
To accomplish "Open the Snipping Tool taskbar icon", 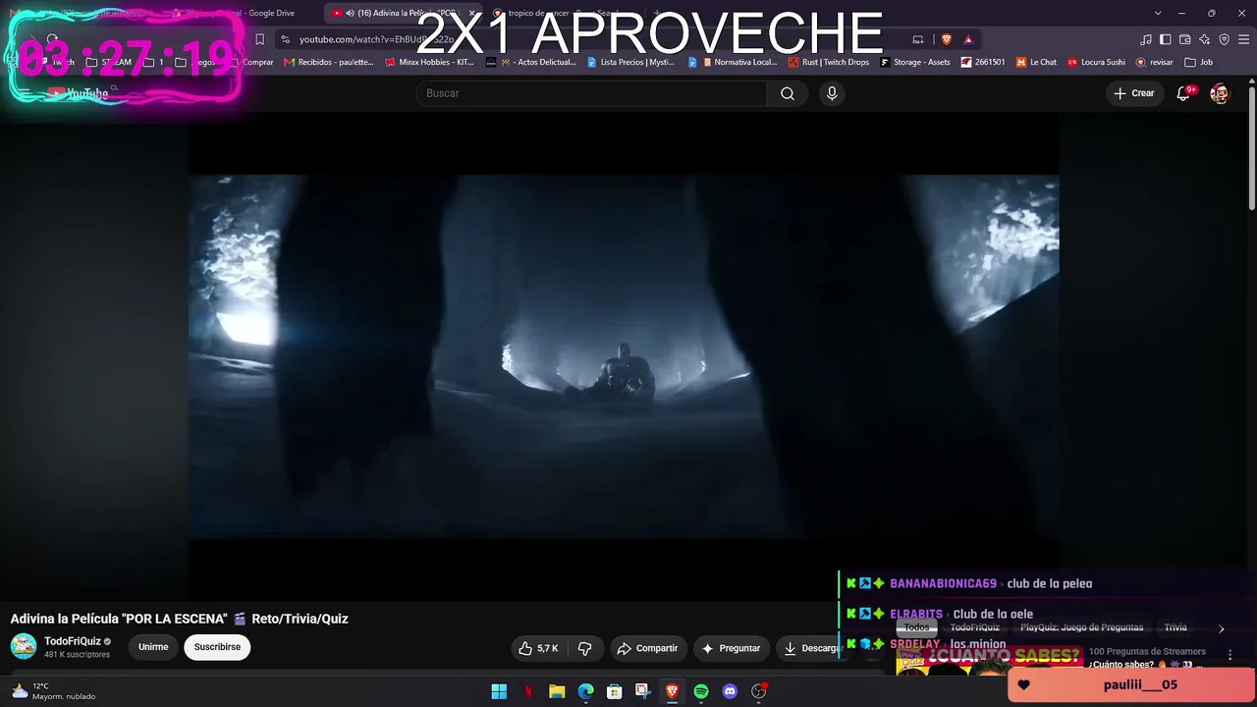I will [x=643, y=691].
